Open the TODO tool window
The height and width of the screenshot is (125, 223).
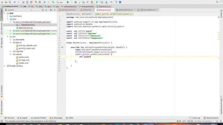point(69,118)
